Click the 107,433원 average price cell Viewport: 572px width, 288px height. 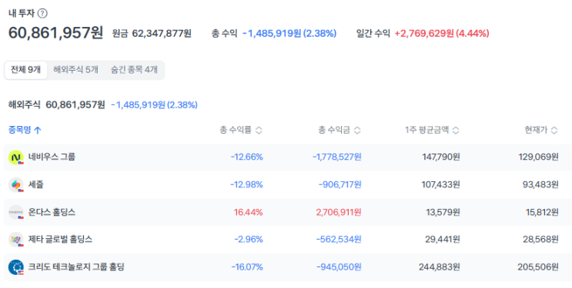[441, 184]
